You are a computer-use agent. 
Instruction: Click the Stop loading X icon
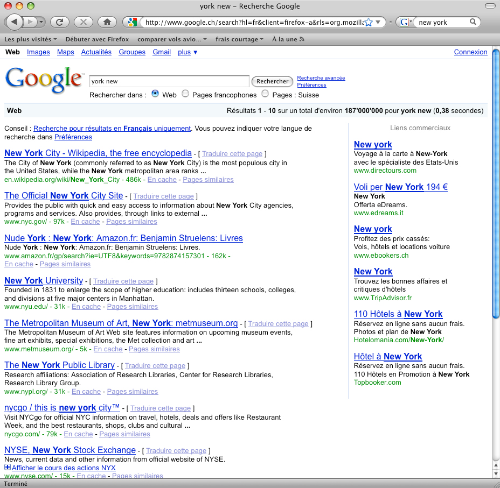(x=83, y=22)
